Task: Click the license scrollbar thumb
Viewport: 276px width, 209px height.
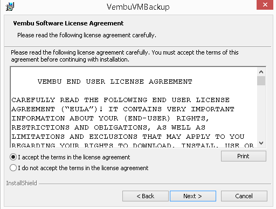Action: point(261,80)
